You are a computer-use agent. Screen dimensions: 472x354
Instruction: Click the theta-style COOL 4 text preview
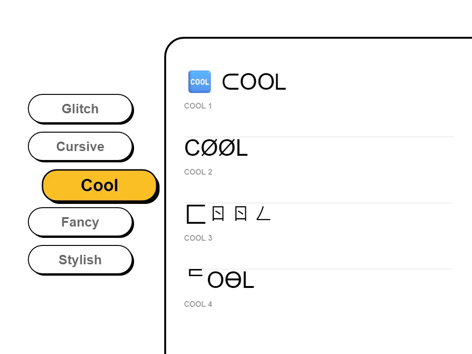[x=219, y=280]
